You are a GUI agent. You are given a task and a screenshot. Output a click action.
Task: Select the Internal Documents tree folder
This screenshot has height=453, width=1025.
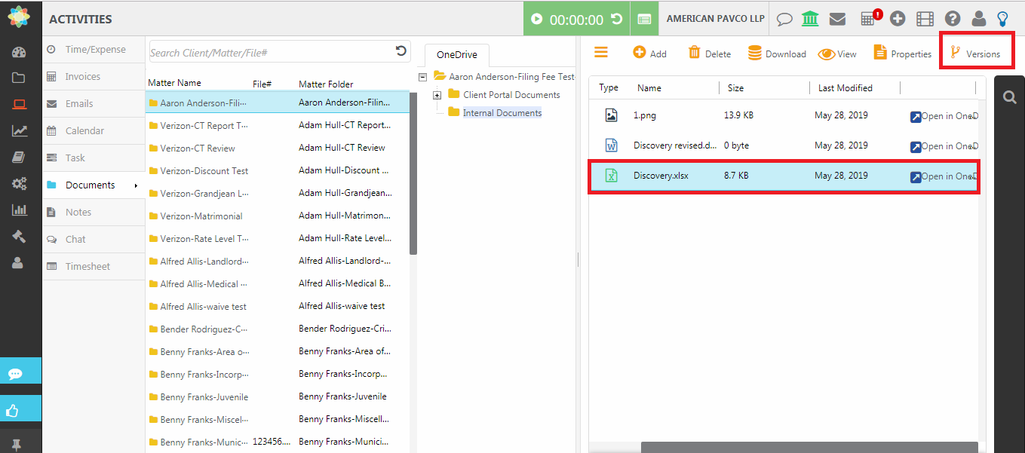pos(502,113)
